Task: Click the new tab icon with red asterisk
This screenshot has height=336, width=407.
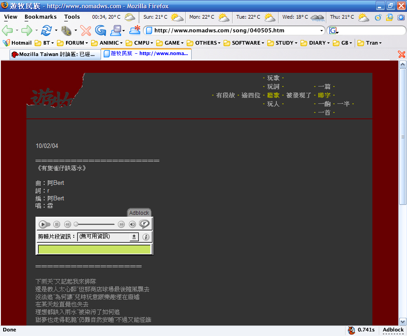Action: coord(135,31)
